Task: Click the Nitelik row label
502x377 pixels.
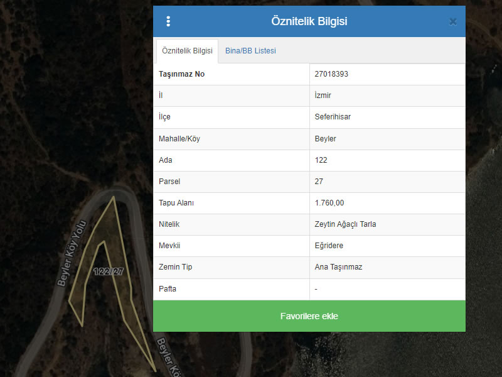Action: click(x=169, y=224)
